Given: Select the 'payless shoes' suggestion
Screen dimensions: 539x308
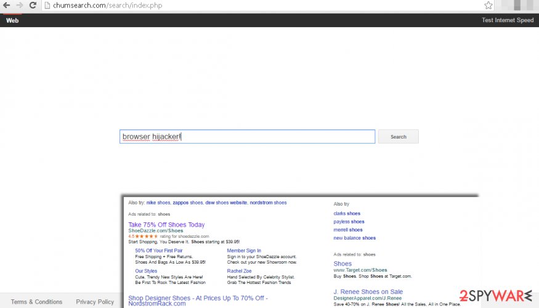Looking at the screenshot, I should (349, 222).
